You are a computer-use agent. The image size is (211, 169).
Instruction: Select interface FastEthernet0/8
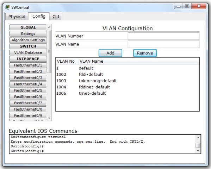click(28, 109)
